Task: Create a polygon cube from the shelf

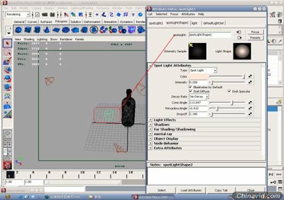Action: tap(28, 30)
